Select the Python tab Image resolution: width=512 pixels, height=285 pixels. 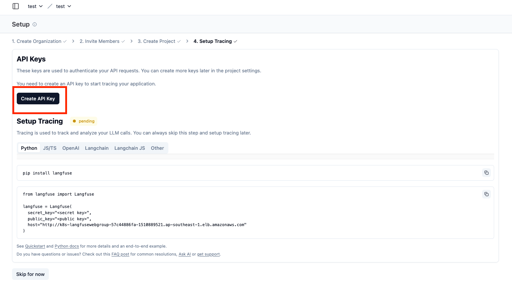[x=29, y=148]
